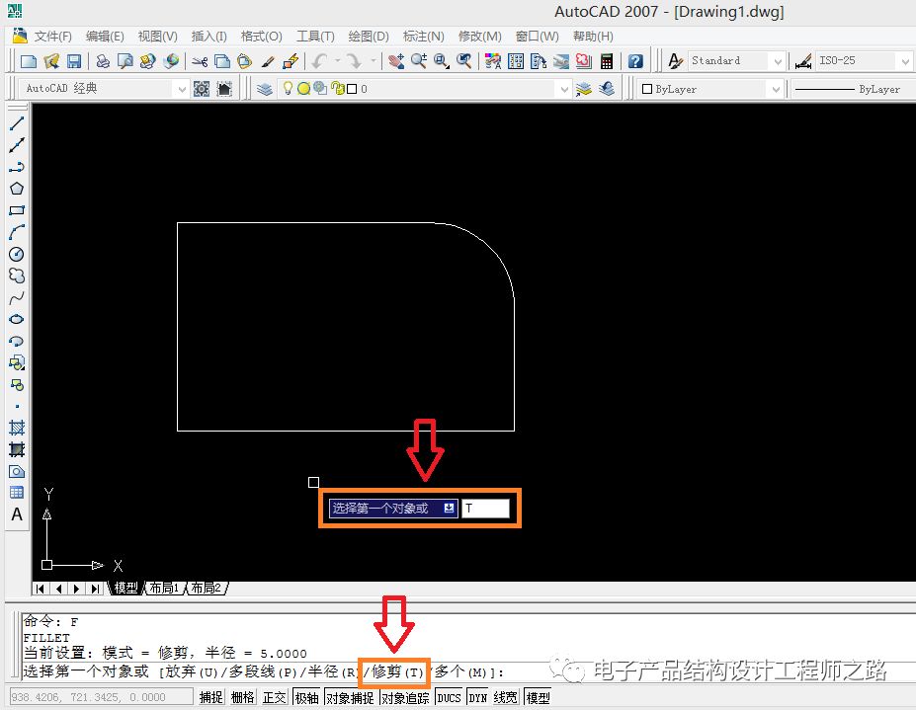916x710 pixels.
Task: Select the Ellipse Arc tool
Action: click(17, 341)
